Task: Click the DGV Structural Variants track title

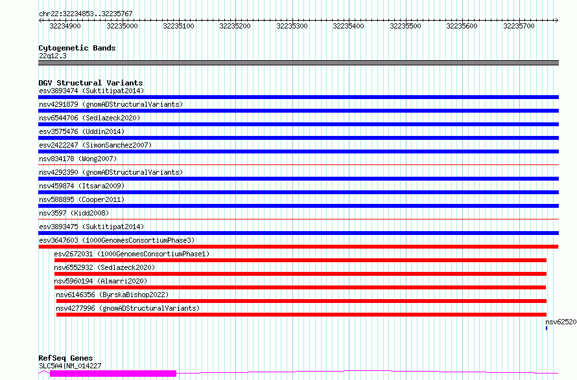Action: pyautogui.click(x=91, y=83)
